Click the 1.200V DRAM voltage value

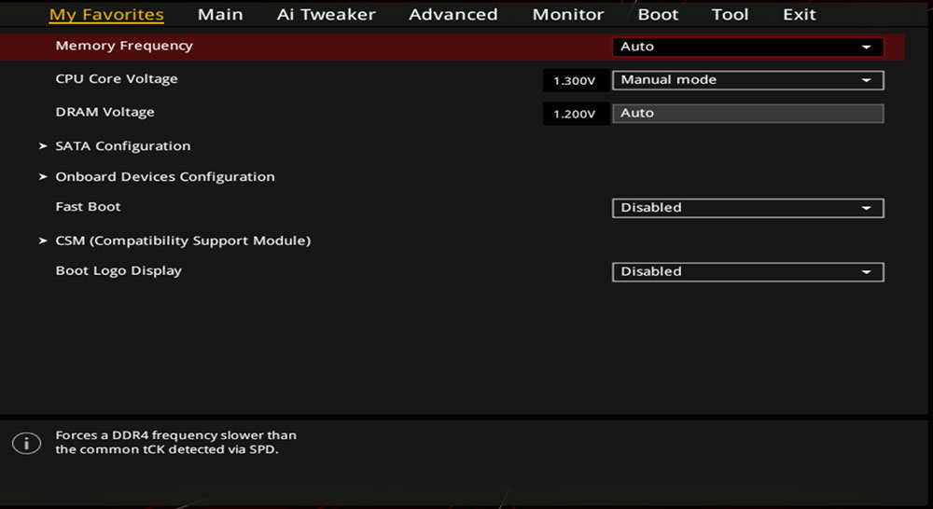[576, 114]
